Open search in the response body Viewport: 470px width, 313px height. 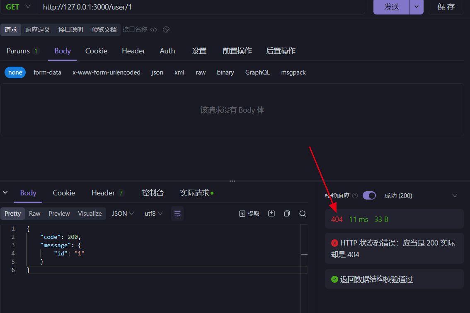pyautogui.click(x=303, y=214)
